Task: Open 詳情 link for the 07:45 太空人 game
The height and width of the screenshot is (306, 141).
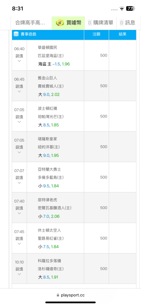Action: point(19,238)
